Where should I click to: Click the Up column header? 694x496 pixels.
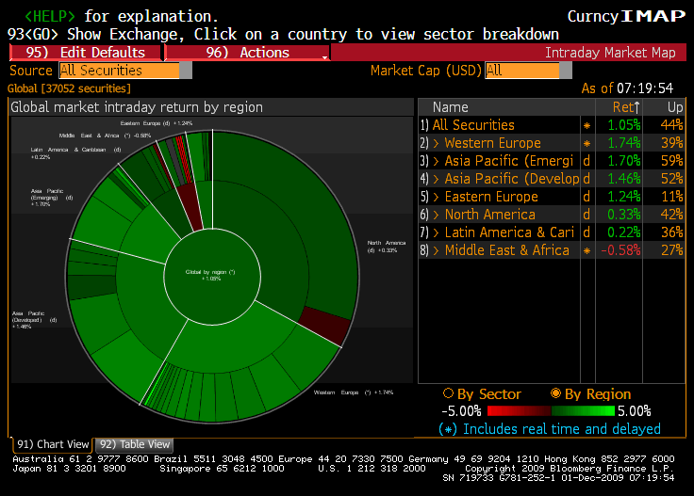(x=672, y=107)
